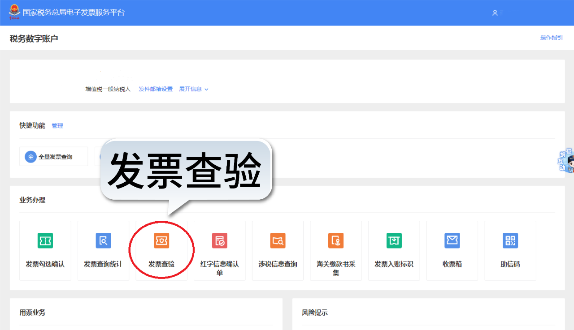
Task: Open the 助信码 QR code icon
Action: point(510,241)
